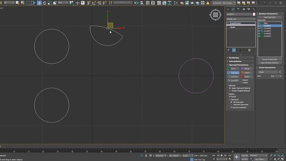Toggle Show End Result button
This screenshot has width=286, height=161.
click(x=234, y=50)
